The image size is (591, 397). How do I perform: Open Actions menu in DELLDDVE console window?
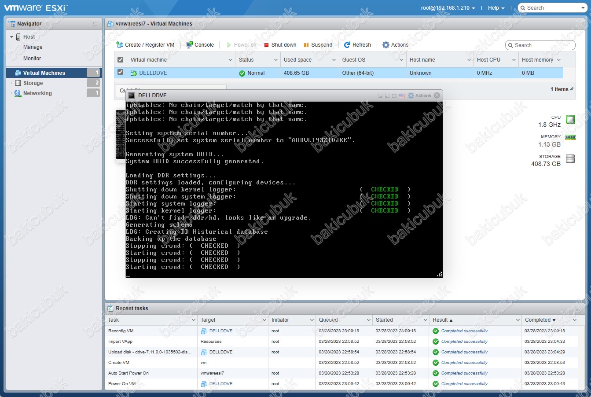tap(420, 96)
